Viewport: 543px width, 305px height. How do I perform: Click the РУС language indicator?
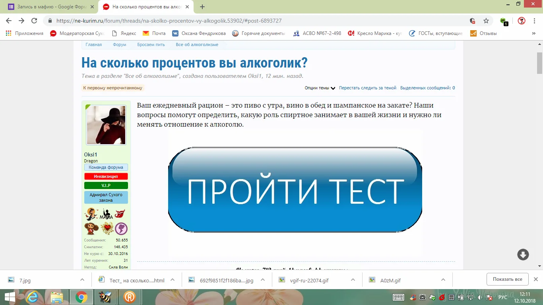tap(503, 297)
